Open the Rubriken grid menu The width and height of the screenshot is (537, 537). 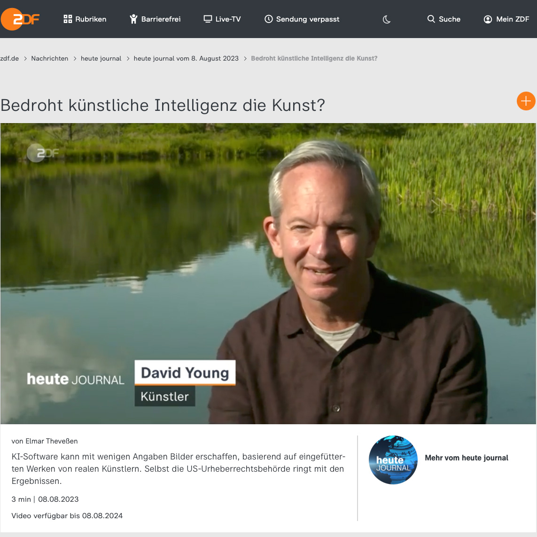[x=85, y=19]
